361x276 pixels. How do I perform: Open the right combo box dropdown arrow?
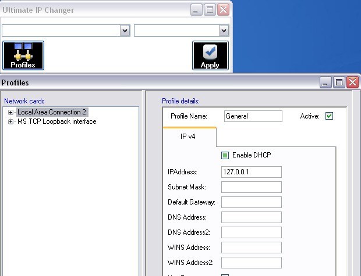(x=224, y=31)
